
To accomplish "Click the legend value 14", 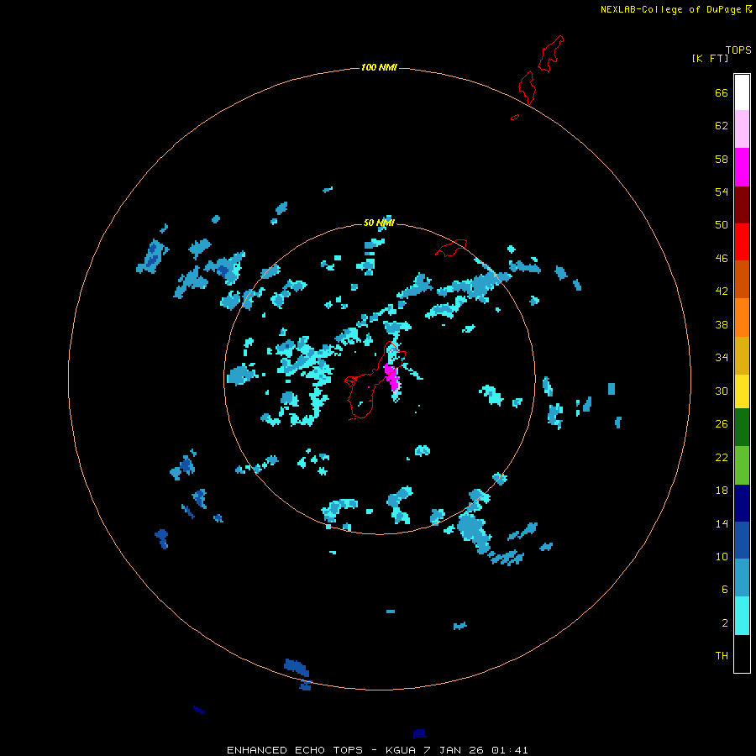I will [722, 523].
